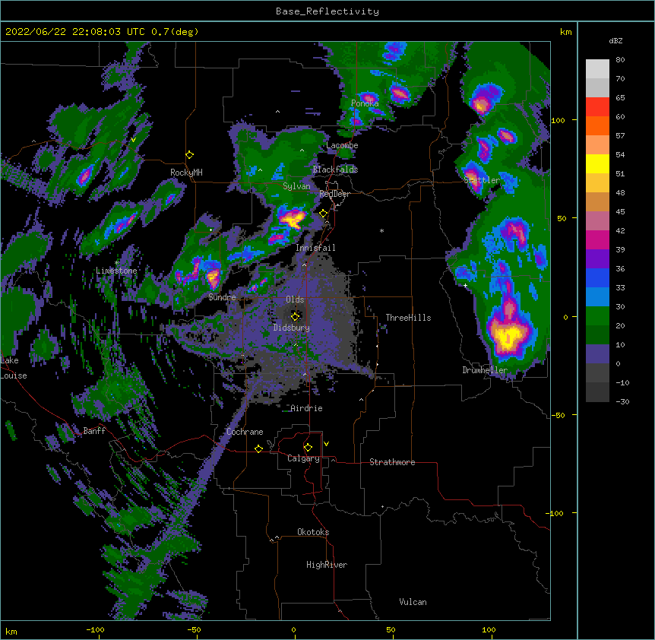
Task: Click the RockyMH label
Action: [x=186, y=173]
